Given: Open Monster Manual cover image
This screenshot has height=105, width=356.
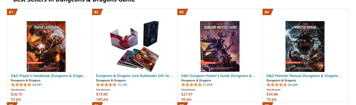Looking at the screenshot, I should [x=305, y=46].
